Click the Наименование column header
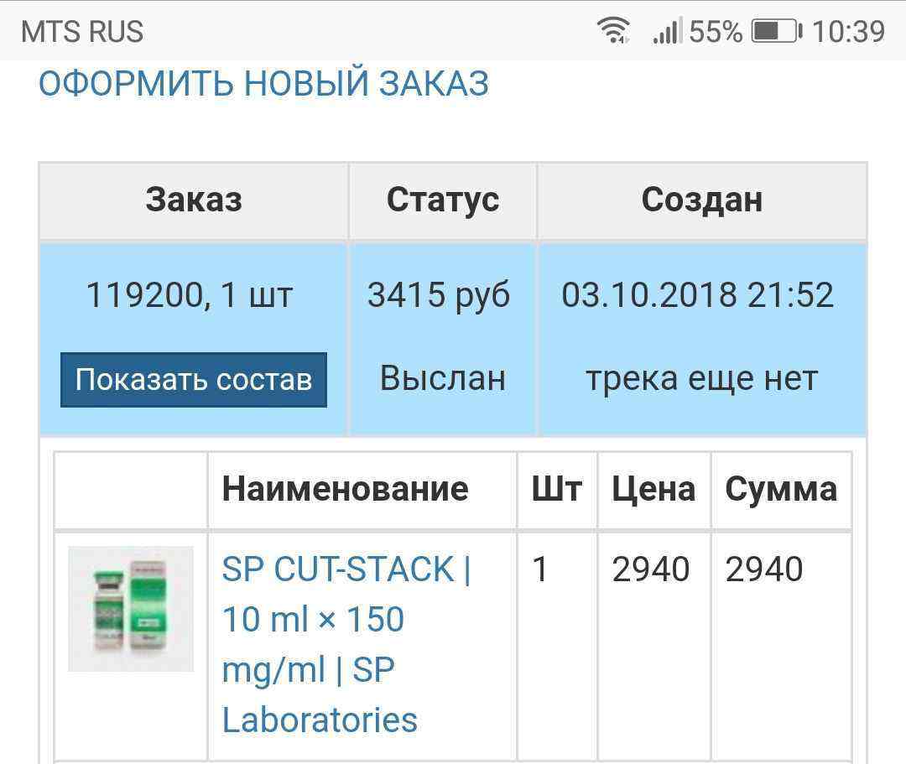 tap(345, 489)
